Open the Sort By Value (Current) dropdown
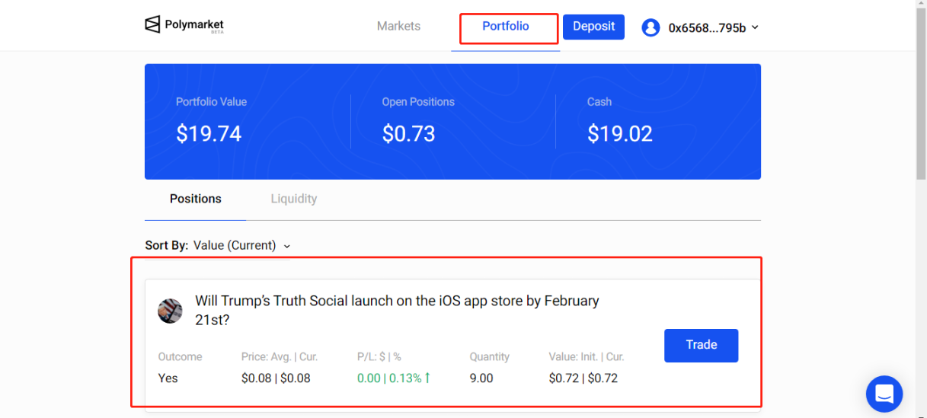Viewport: 927px width, 418px height. [218, 245]
